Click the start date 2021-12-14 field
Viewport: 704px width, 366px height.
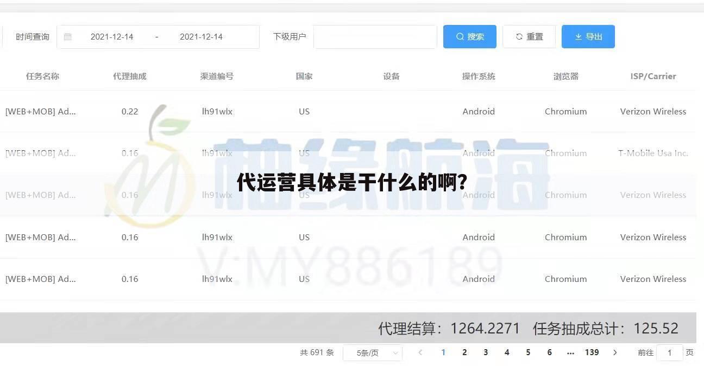tap(112, 36)
